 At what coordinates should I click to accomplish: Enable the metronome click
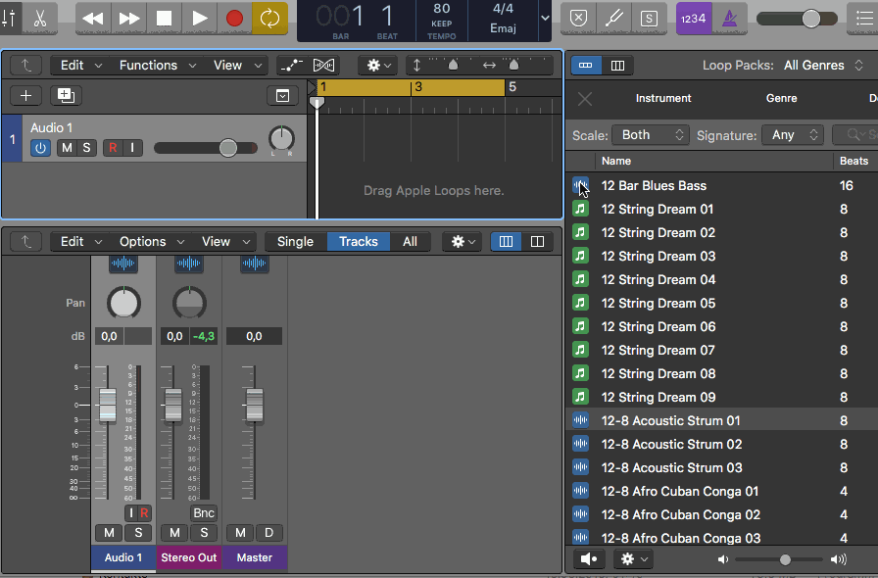tap(730, 18)
